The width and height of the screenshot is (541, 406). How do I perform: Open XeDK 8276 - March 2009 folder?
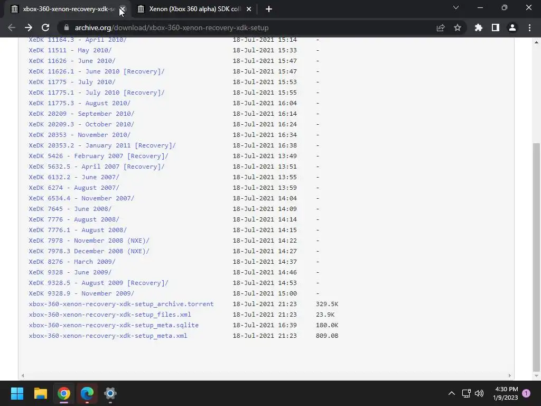point(72,262)
